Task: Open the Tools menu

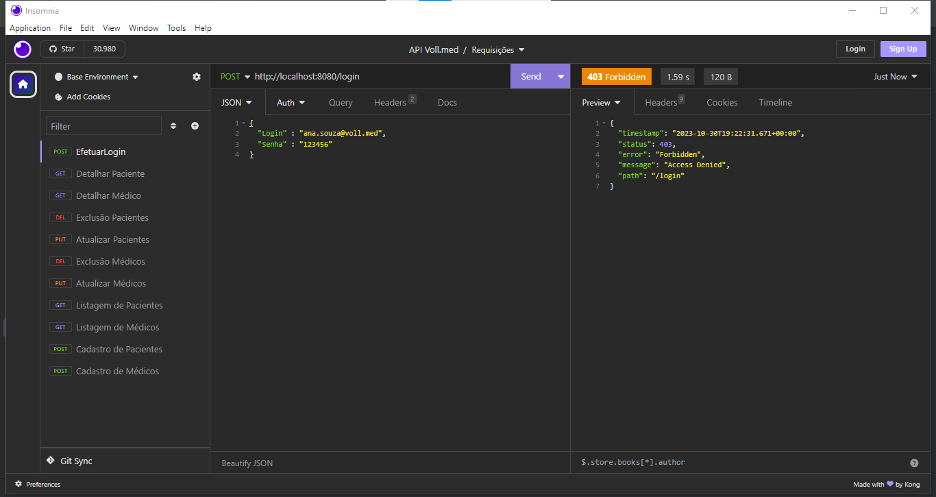Action: point(177,28)
